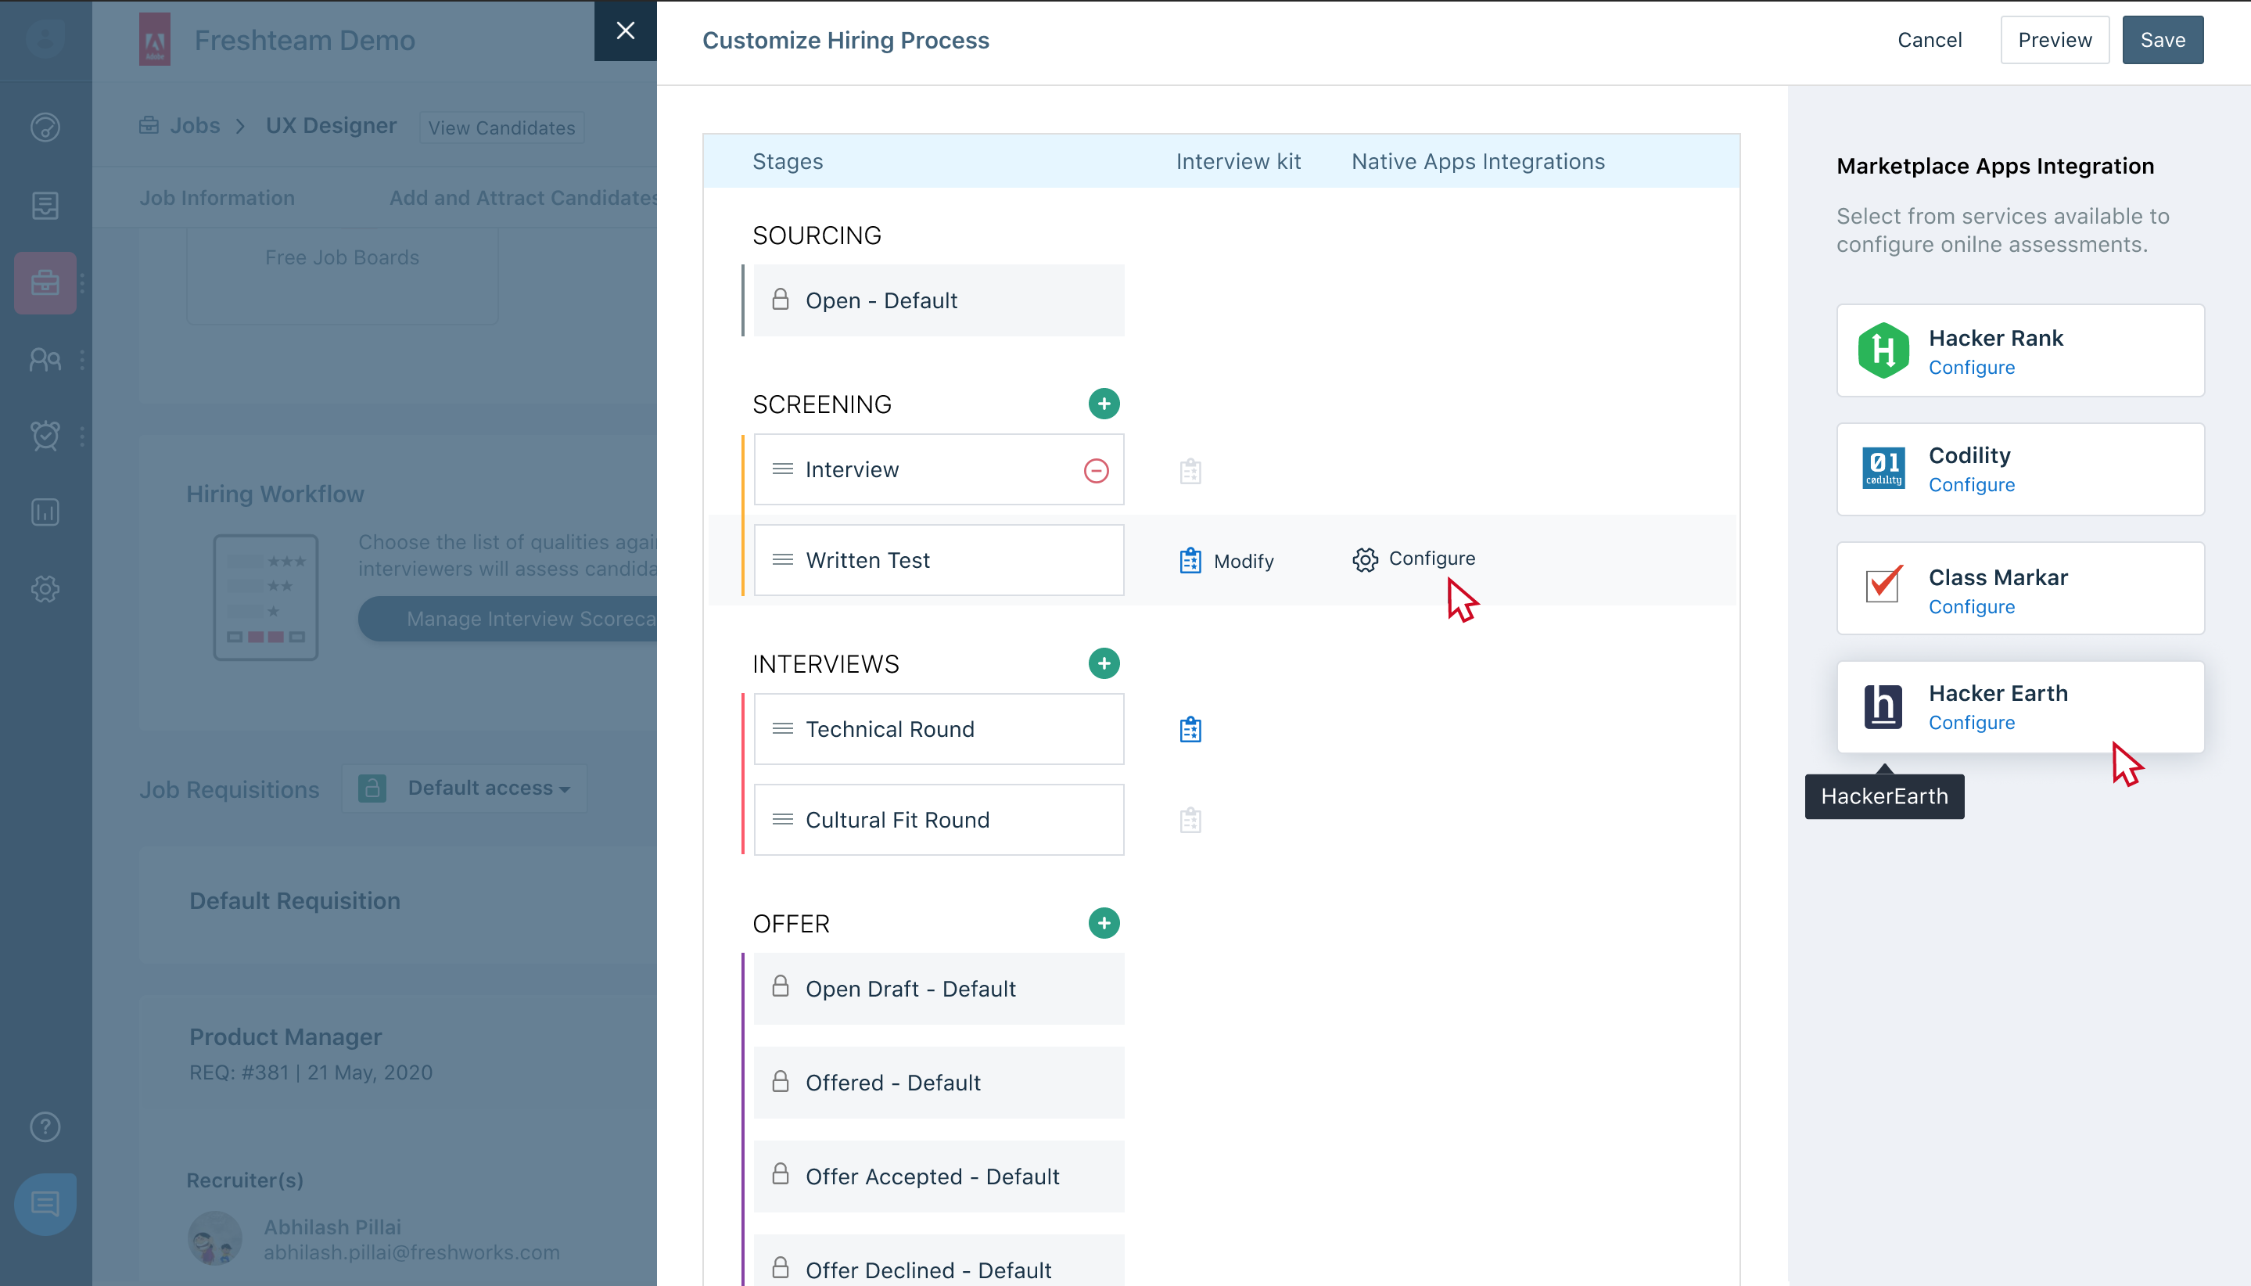Click interview kit icon beside Interview stage
Screen dimensions: 2251x1286
1190,472
